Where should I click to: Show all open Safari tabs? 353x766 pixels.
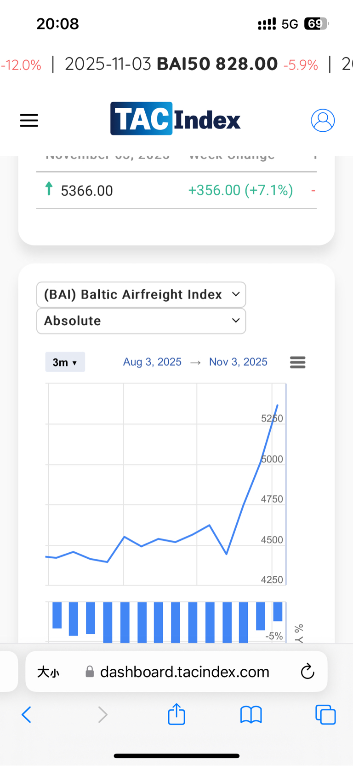pyautogui.click(x=325, y=715)
